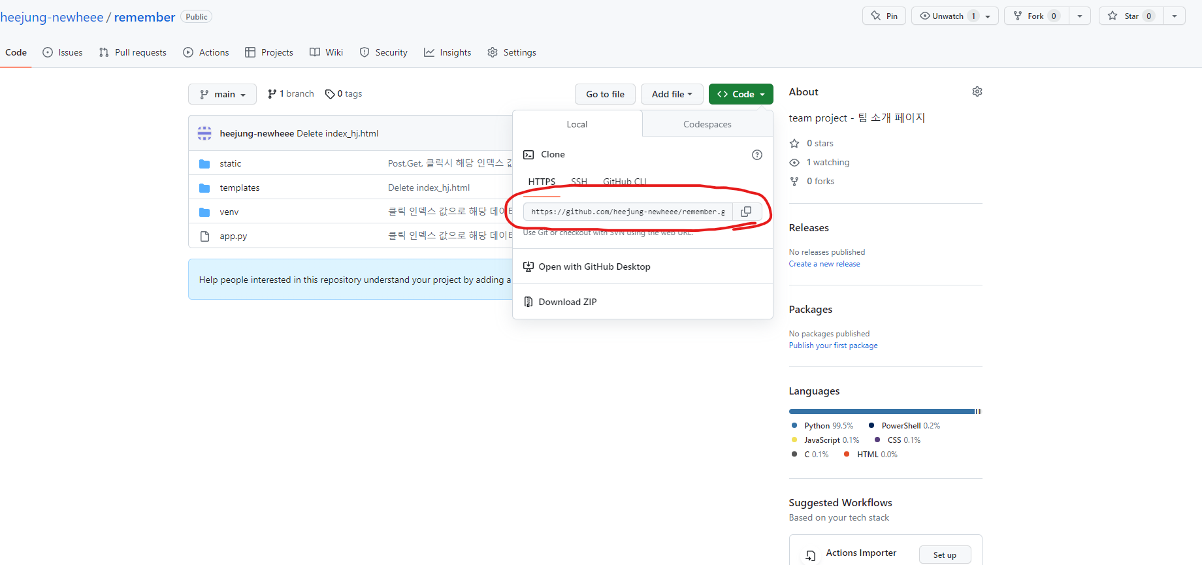Go to the Actions tab
This screenshot has width=1202, height=565.
(x=206, y=52)
